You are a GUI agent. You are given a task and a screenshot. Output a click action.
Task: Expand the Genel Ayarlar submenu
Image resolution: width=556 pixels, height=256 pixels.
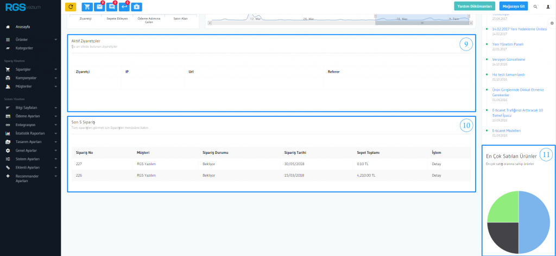pyautogui.click(x=33, y=150)
